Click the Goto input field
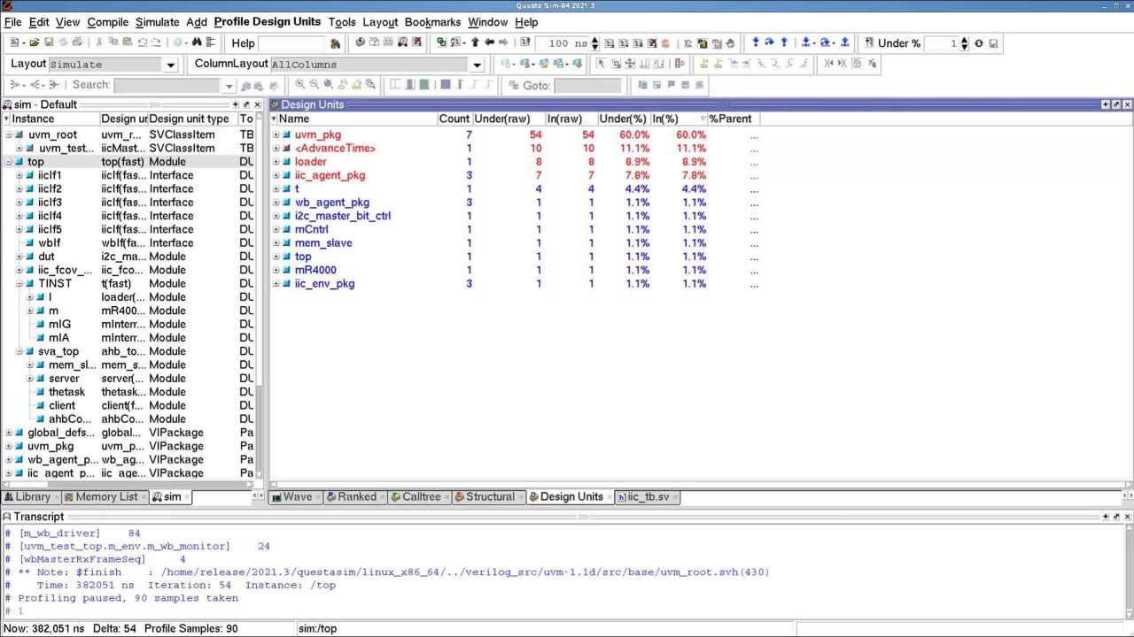The width and height of the screenshot is (1134, 637). [x=587, y=86]
